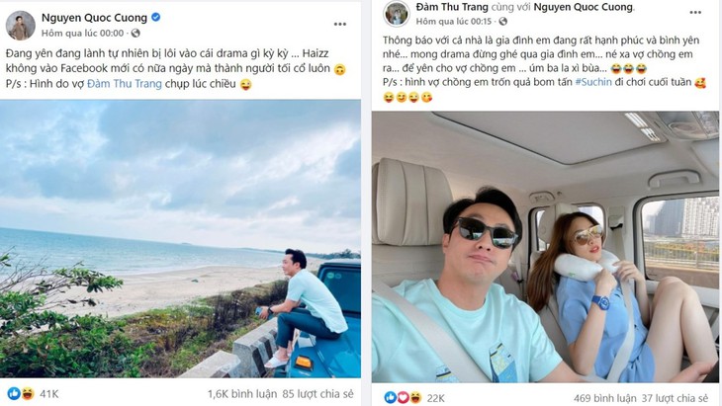Open Nguyen Quoc Cuong profile name on left post
The width and height of the screenshot is (722, 406).
coord(94,18)
